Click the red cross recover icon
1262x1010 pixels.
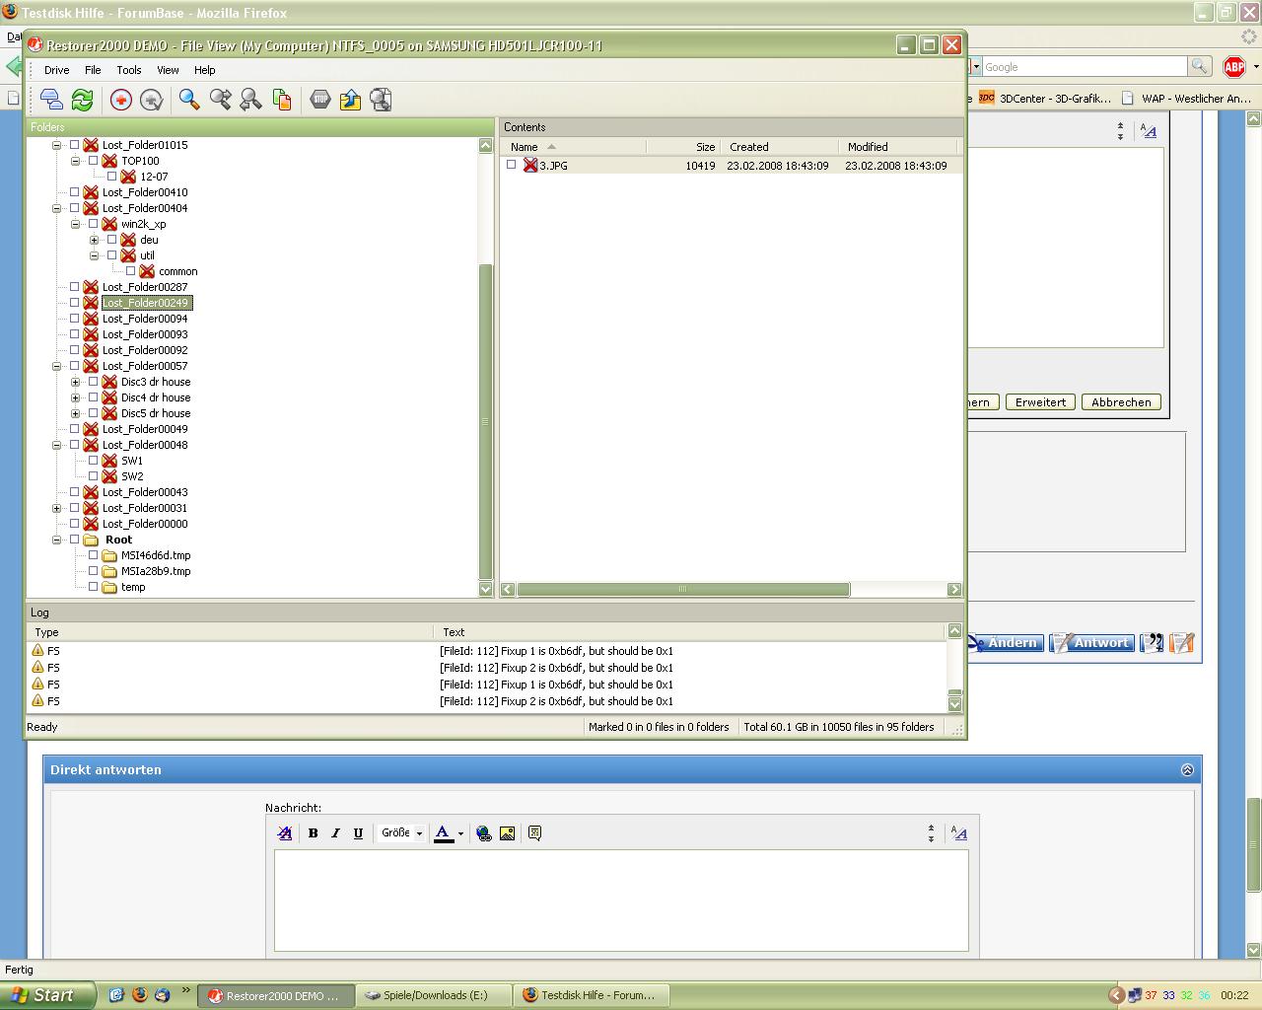pyautogui.click(x=120, y=100)
